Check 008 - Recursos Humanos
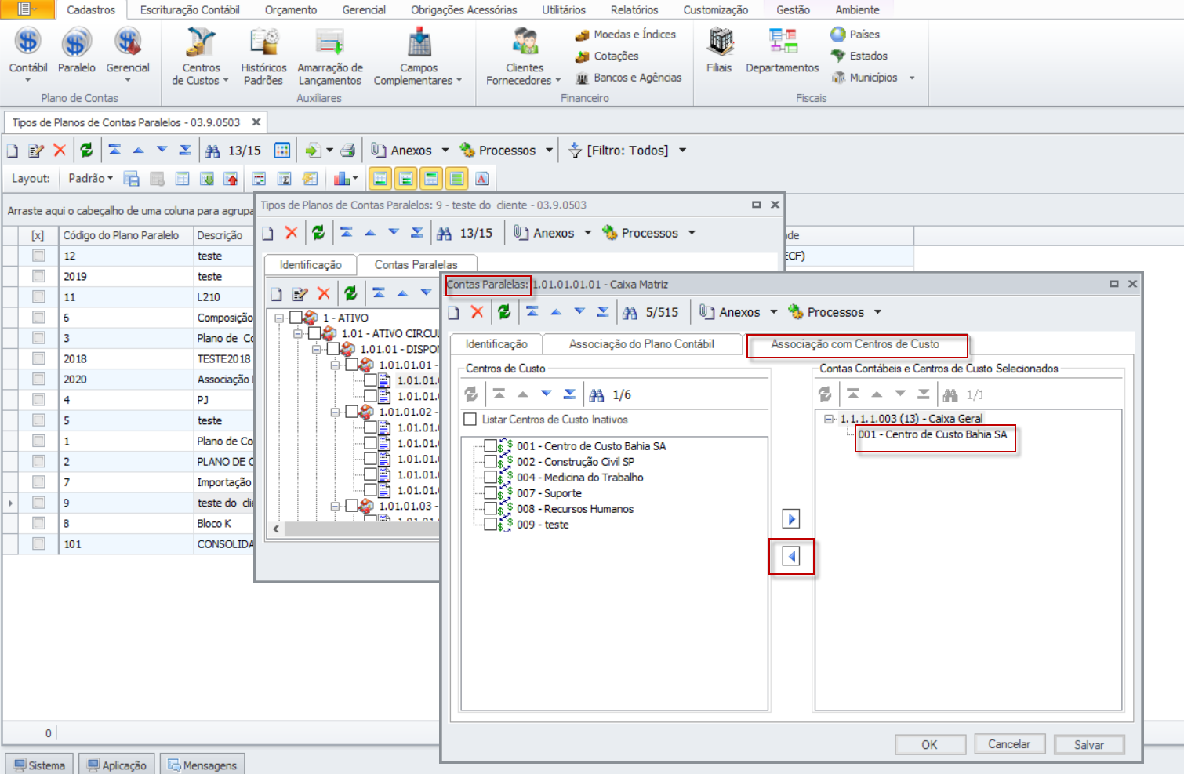The image size is (1184, 774). coord(490,508)
